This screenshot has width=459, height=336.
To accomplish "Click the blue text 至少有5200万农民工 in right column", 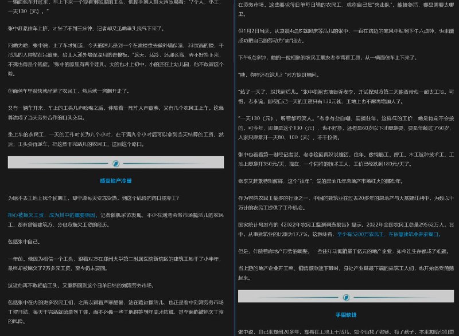I will click(x=359, y=235).
